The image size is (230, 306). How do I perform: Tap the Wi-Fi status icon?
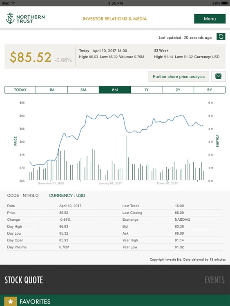pos(13,3)
